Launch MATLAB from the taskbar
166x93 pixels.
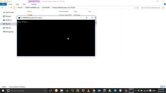67,91
